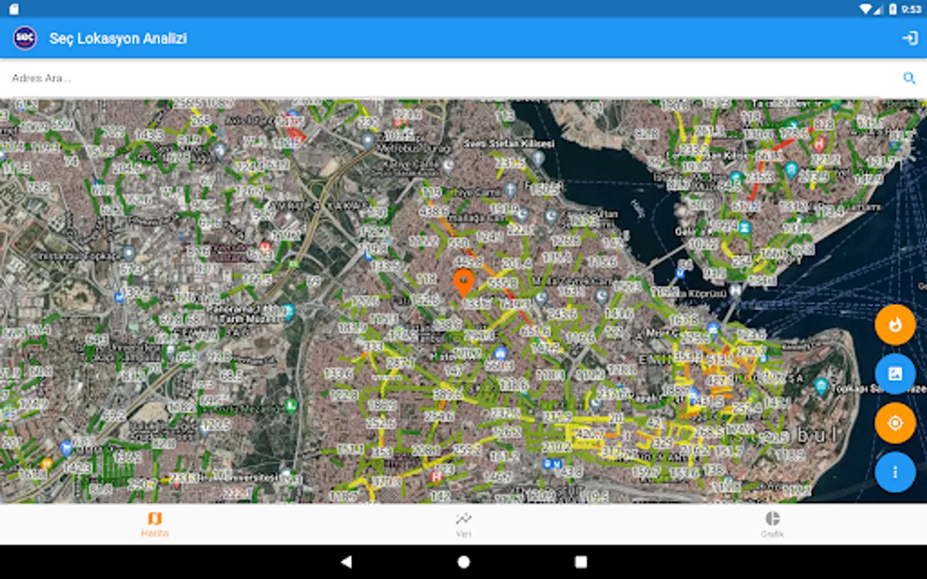This screenshot has width=927, height=579.
Task: Switch map imagery with the picture button
Action: point(895,374)
